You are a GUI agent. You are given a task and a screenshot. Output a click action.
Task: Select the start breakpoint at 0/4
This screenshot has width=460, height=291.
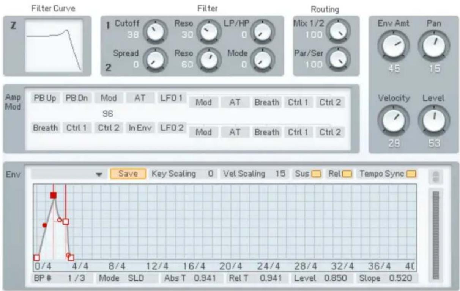(36, 258)
